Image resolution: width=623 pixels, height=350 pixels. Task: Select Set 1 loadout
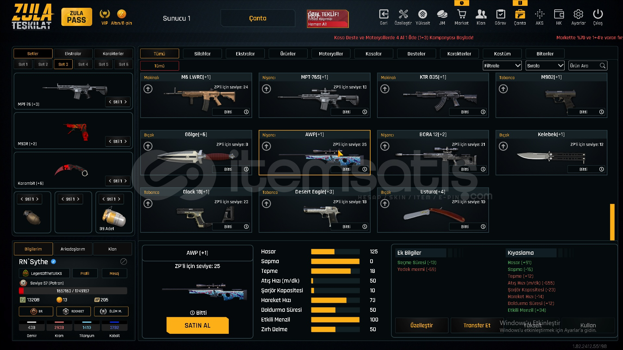click(x=23, y=64)
